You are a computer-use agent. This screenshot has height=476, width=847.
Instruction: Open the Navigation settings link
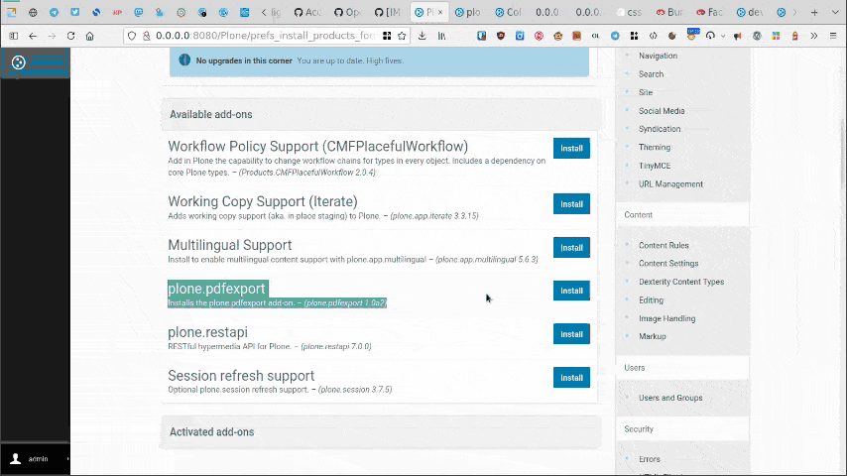click(658, 56)
